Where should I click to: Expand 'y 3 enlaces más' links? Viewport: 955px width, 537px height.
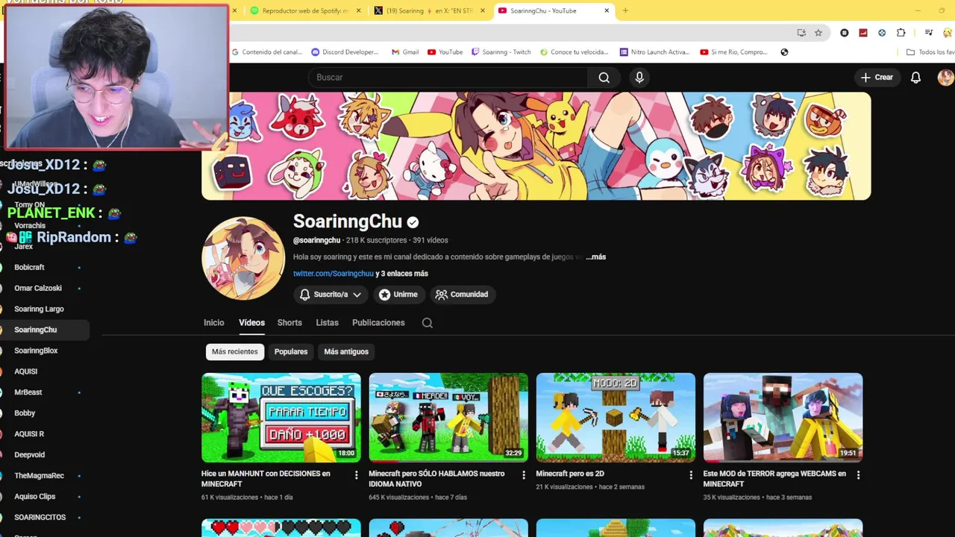click(x=401, y=274)
